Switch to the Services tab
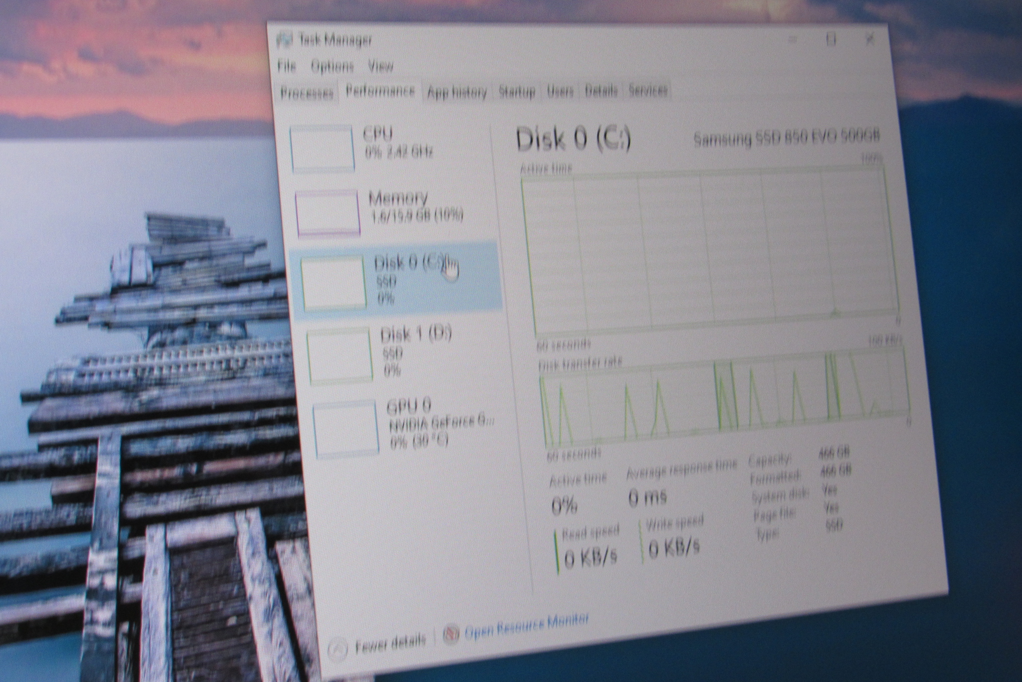1022x682 pixels. (x=647, y=90)
